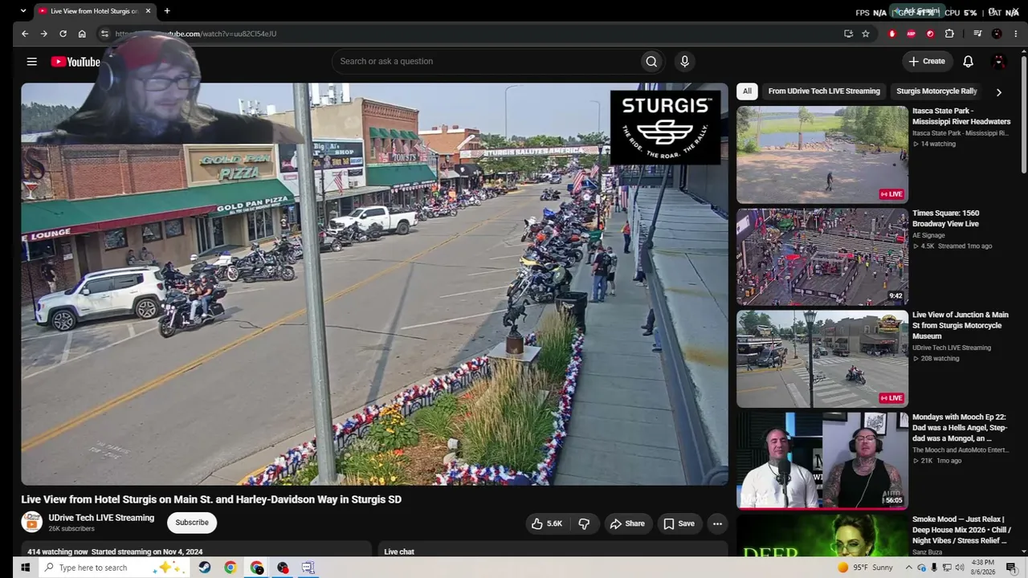Open Mondays with Mooch Ep 22 title
1028x578 pixels.
tap(960, 428)
